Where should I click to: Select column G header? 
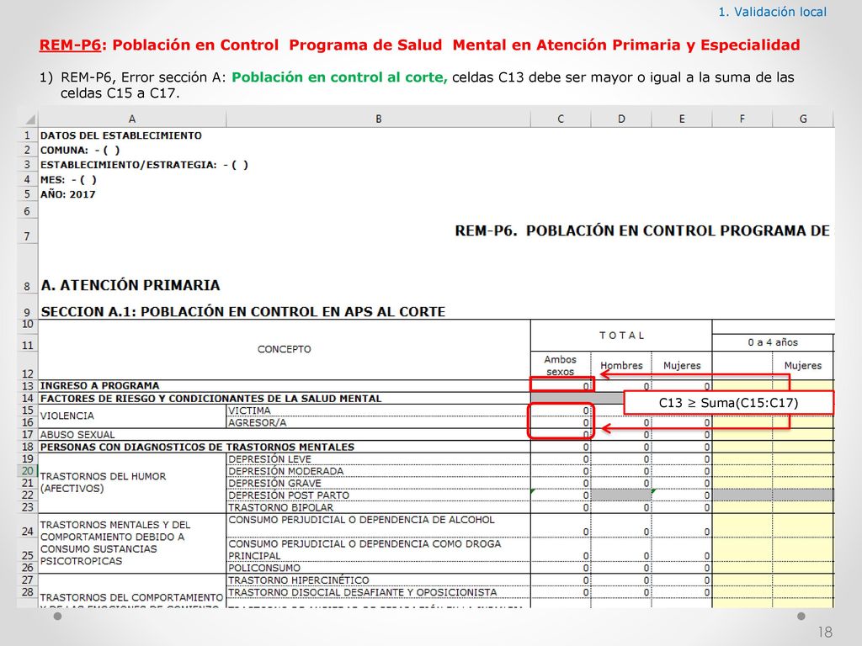coord(802,119)
